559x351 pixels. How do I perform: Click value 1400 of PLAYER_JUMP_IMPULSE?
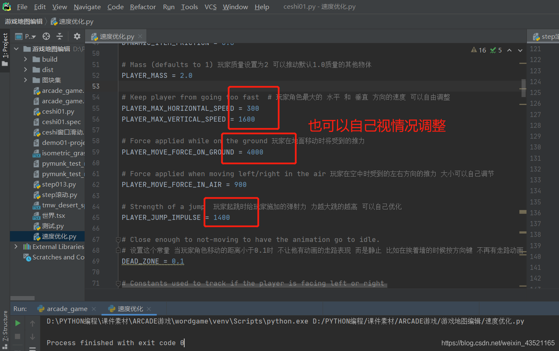[x=222, y=217]
